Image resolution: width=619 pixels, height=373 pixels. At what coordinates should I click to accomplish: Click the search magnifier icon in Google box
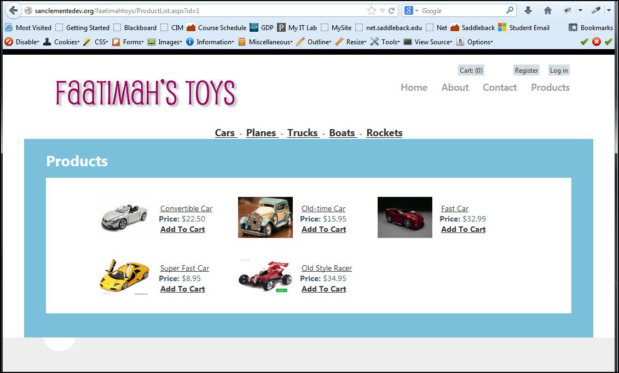click(510, 10)
